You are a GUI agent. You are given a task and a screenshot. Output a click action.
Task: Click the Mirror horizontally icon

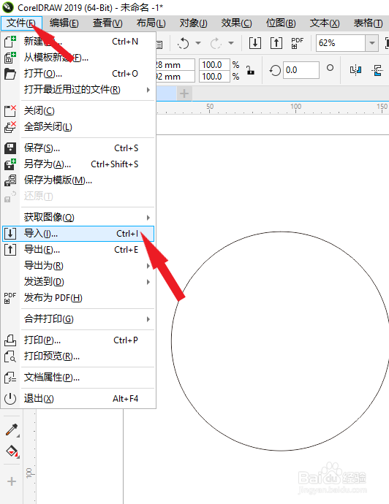(x=355, y=70)
